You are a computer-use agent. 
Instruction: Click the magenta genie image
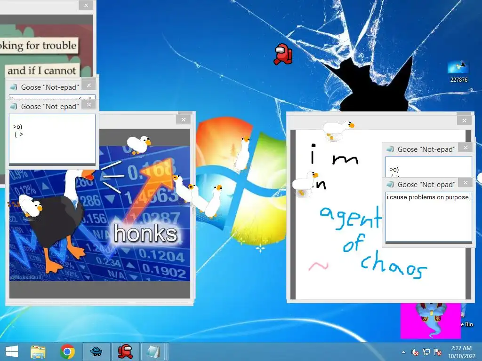tap(430, 321)
